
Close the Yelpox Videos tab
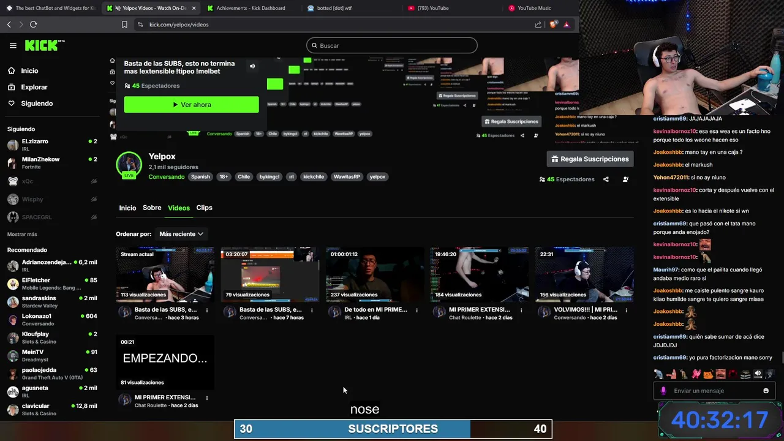tap(194, 8)
